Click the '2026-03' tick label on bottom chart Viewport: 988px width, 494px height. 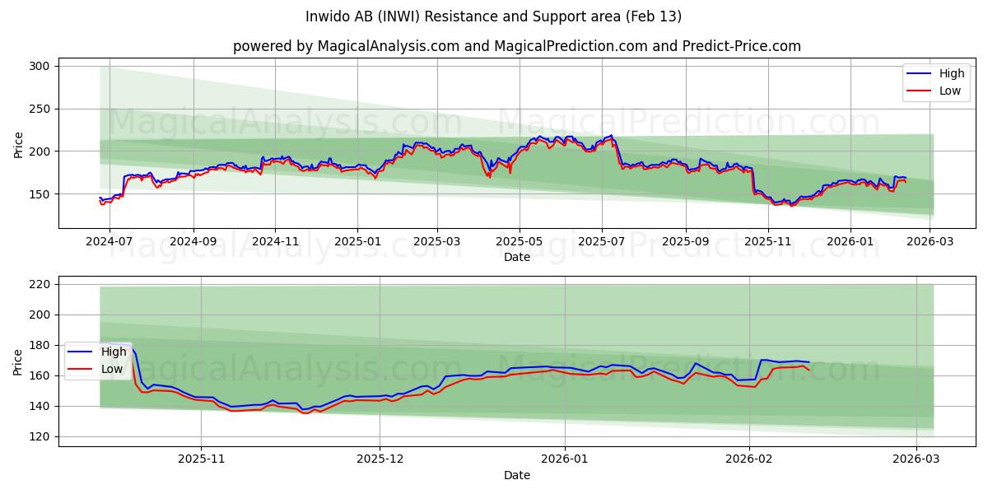click(x=916, y=459)
